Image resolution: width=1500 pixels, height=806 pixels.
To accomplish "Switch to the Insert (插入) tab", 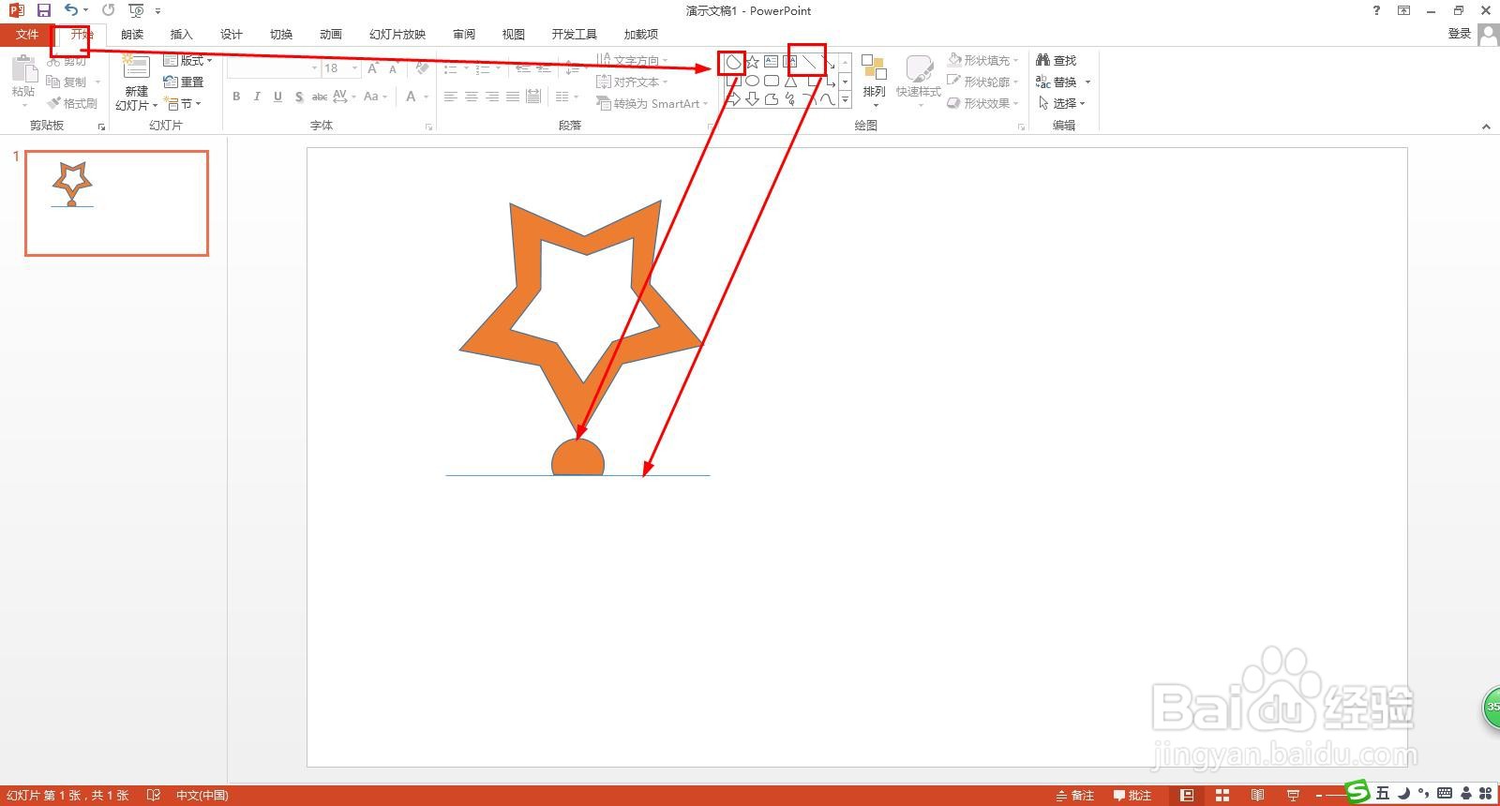I will coord(181,35).
